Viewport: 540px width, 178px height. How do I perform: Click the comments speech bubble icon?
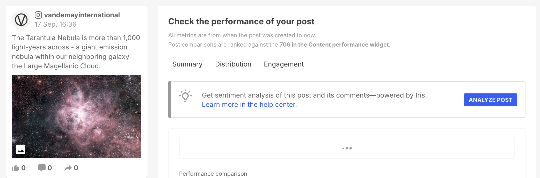(42, 168)
